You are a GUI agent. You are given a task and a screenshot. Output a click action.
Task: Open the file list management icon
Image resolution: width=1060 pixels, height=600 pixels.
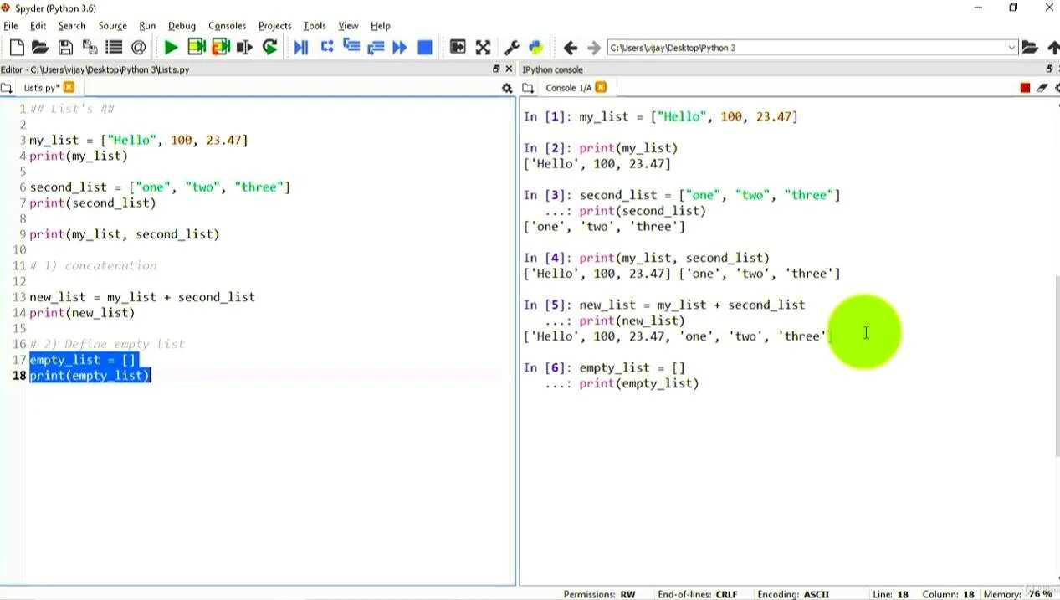[114, 48]
